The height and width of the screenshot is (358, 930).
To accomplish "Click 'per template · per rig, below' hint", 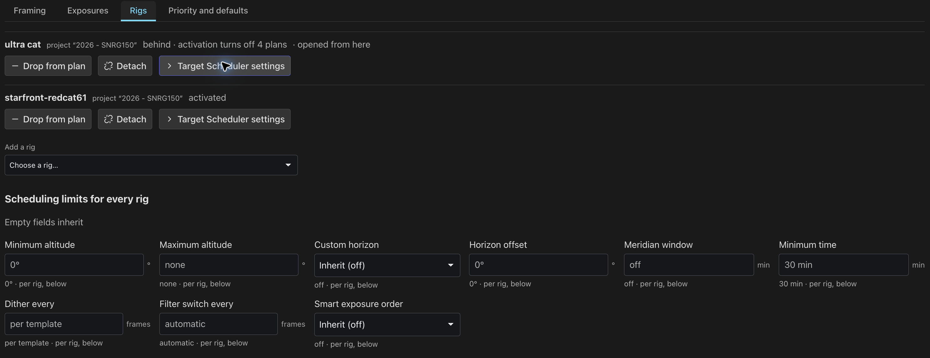I will click(54, 343).
